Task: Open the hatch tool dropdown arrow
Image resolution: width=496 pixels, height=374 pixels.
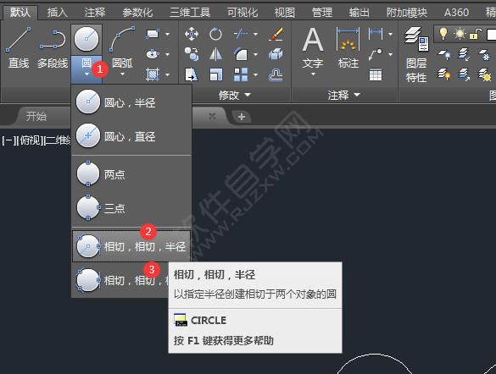Action: pos(167,74)
